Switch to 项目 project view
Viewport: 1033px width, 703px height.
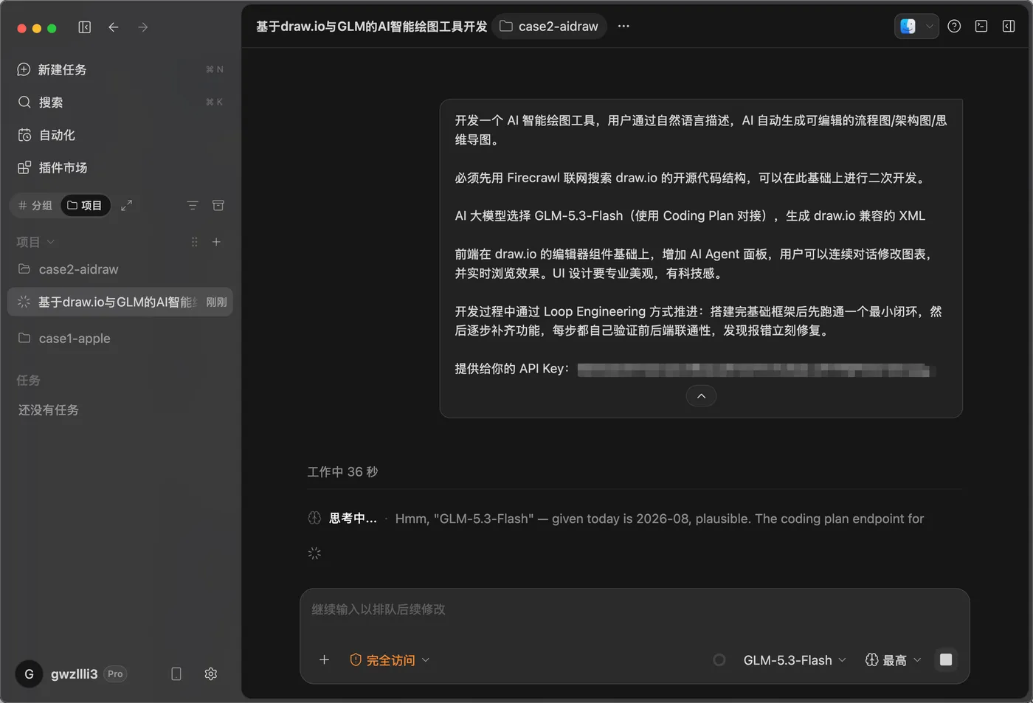(85, 205)
